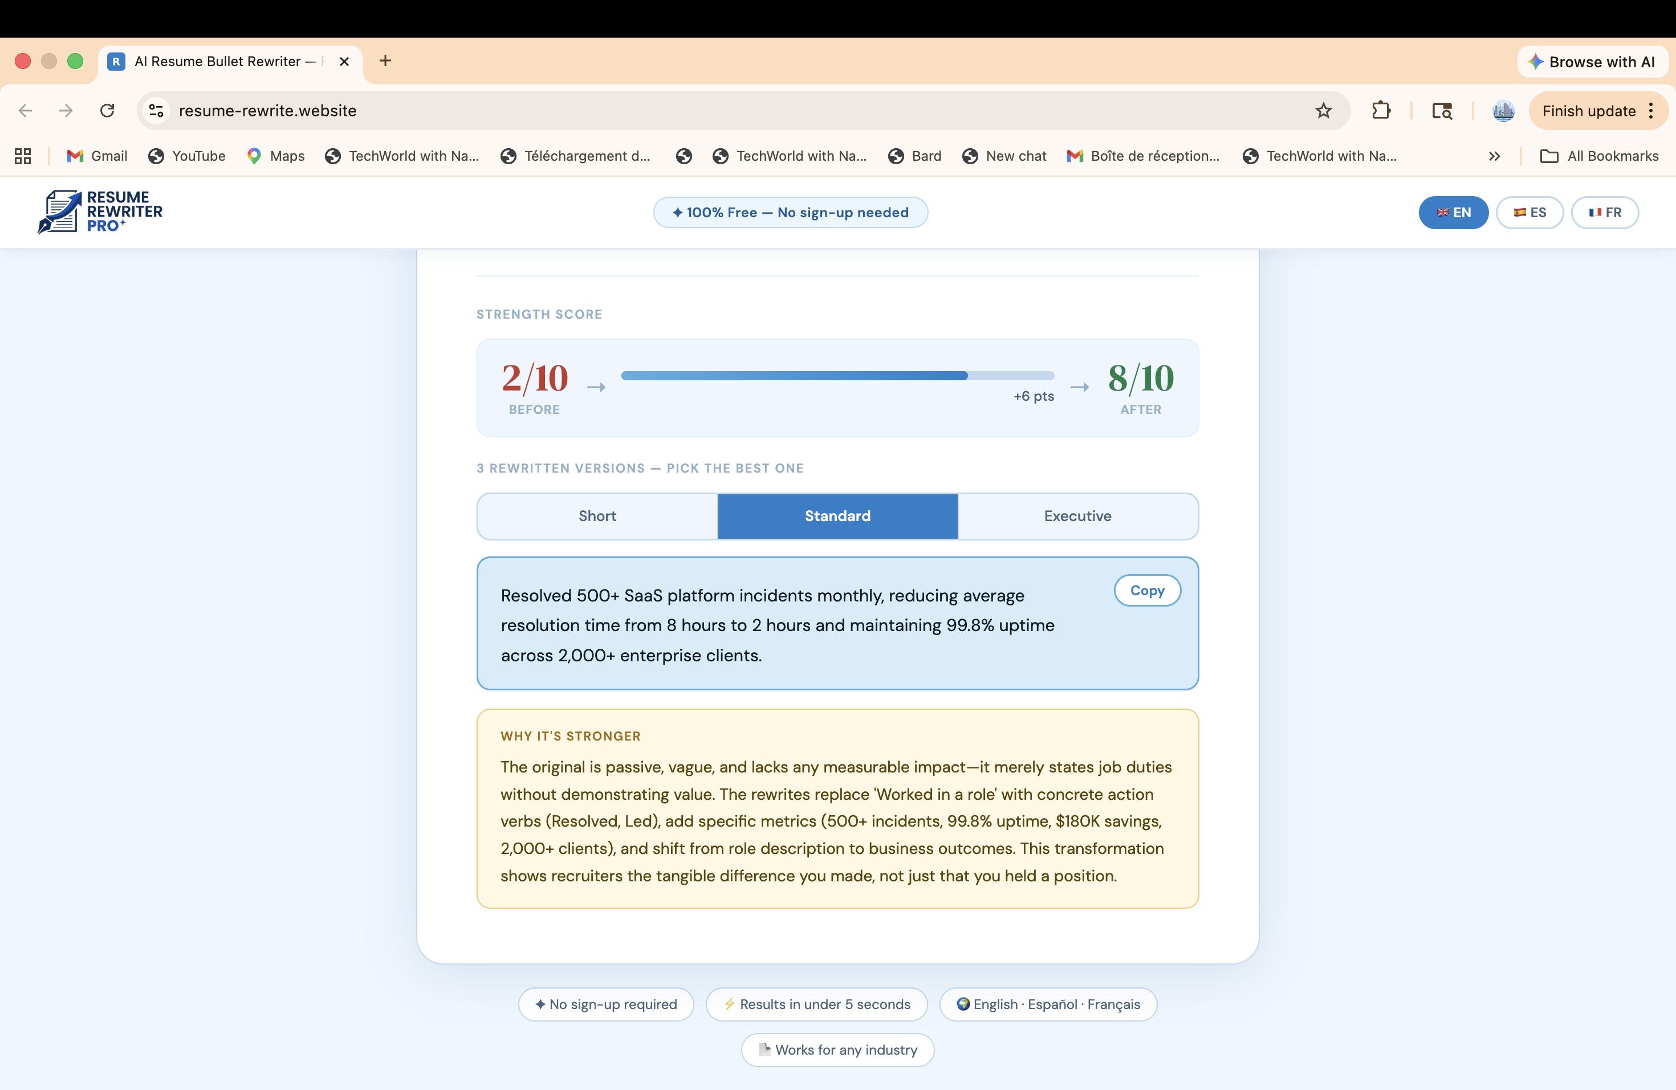Open the site permissions tune dropdown
This screenshot has height=1090, width=1676.
click(x=156, y=111)
